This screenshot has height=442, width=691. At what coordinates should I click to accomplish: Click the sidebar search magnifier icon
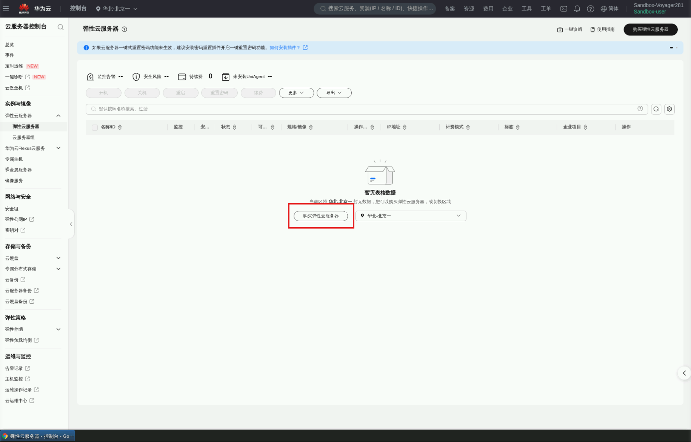point(60,27)
